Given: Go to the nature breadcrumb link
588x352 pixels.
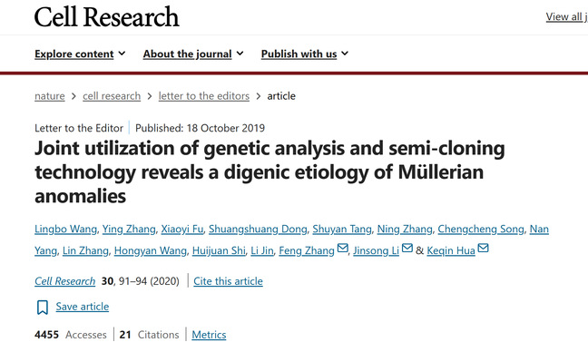Looking at the screenshot, I should (x=50, y=96).
